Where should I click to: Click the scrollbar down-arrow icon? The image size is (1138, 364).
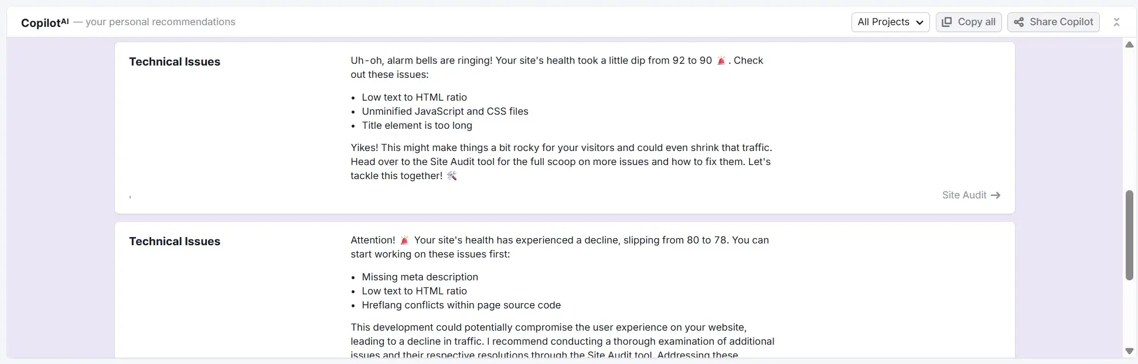(x=1130, y=351)
